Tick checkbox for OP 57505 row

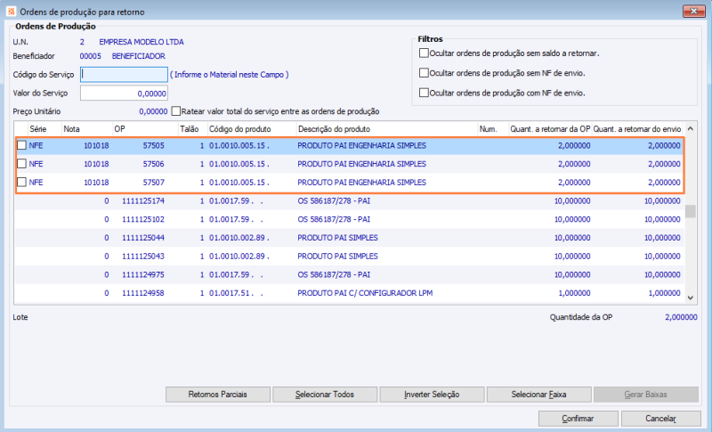pyautogui.click(x=21, y=145)
